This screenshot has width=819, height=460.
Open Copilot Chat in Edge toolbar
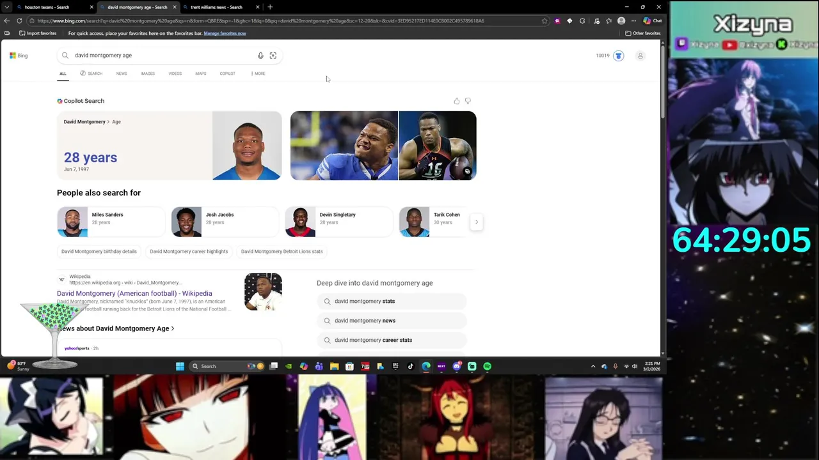653,20
